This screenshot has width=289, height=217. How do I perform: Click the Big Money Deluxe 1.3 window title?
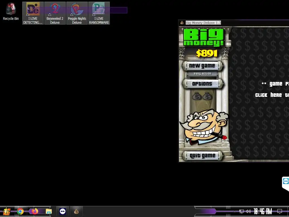tap(203, 23)
